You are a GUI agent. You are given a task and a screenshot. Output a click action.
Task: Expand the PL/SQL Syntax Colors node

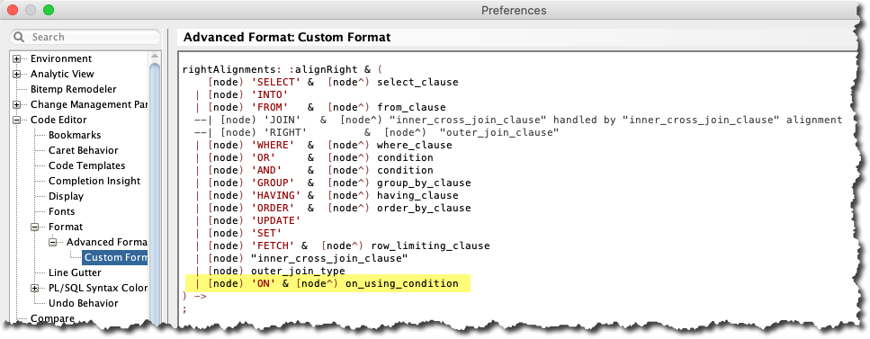coord(34,288)
